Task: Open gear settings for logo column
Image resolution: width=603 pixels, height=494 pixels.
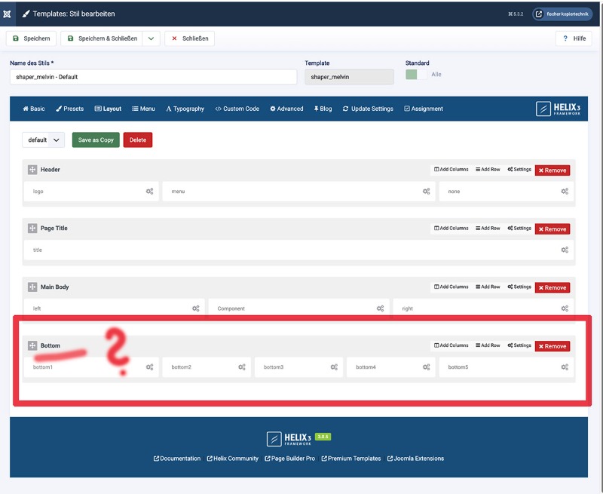Action: tap(149, 192)
